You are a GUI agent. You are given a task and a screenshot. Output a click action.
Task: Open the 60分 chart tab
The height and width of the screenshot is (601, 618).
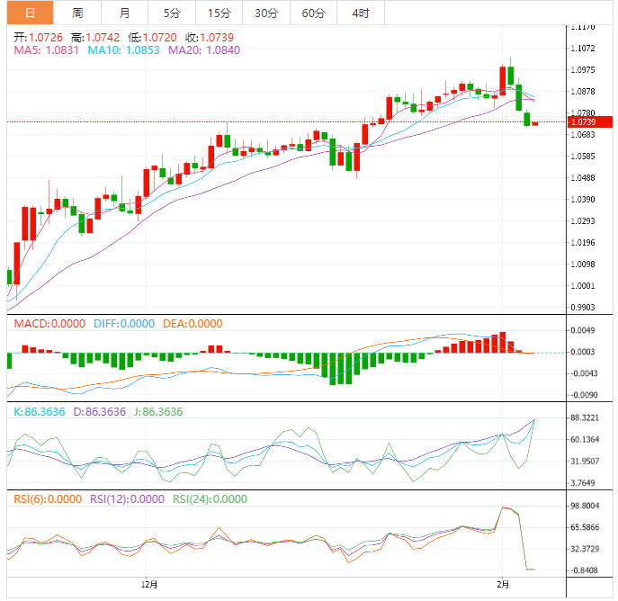click(314, 13)
